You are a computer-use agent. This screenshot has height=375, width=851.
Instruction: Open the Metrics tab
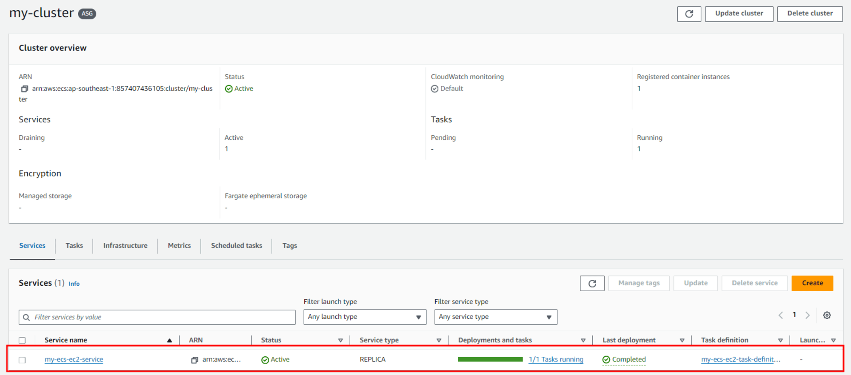(179, 246)
